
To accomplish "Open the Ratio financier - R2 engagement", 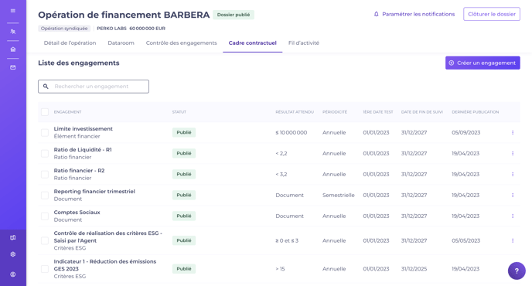I will (x=79, y=171).
